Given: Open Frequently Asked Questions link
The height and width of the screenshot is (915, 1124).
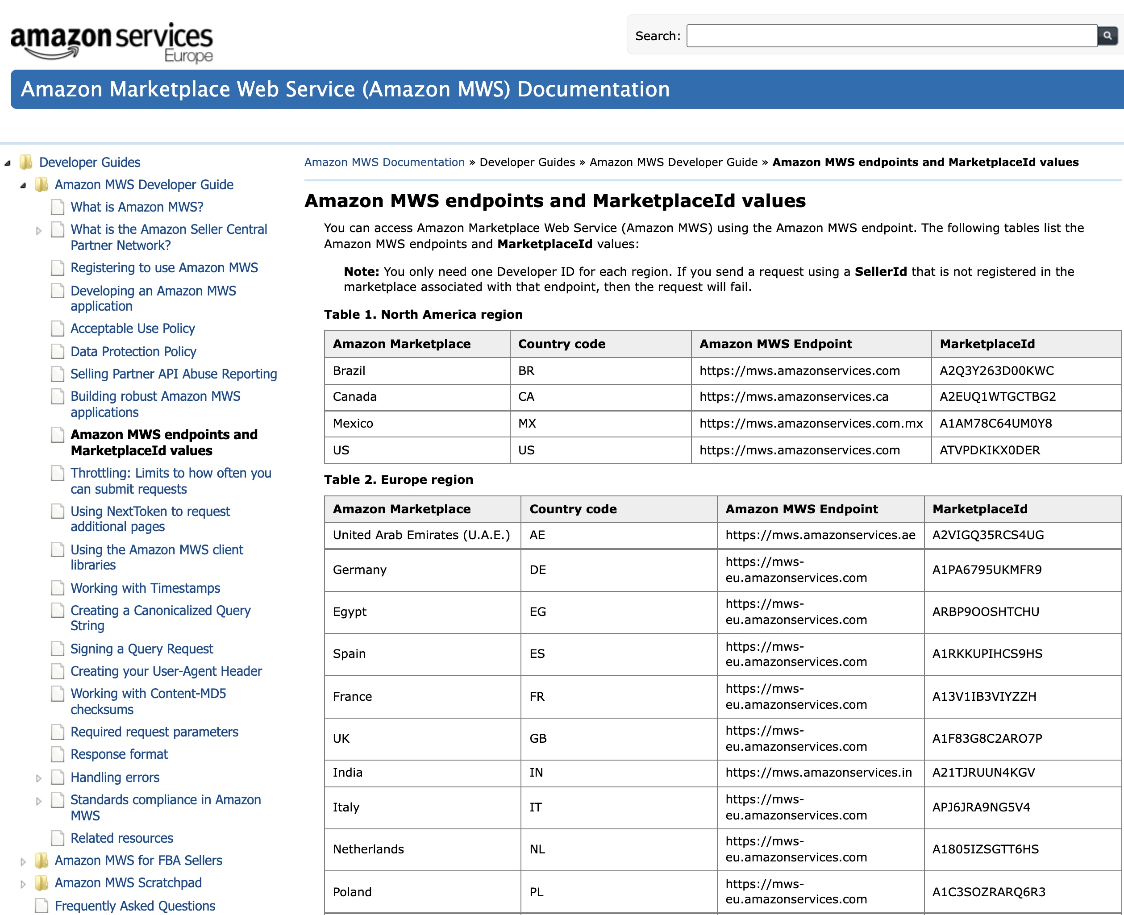Looking at the screenshot, I should (x=135, y=906).
